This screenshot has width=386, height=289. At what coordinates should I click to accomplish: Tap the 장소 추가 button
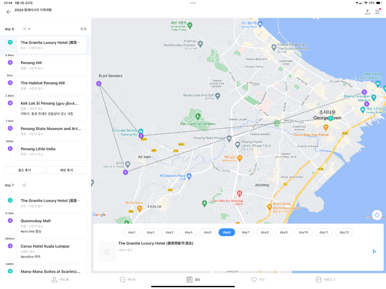point(25,170)
